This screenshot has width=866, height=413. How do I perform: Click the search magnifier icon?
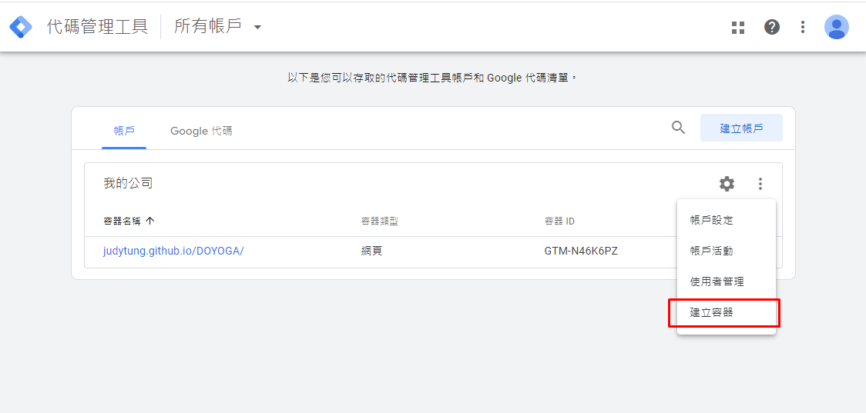point(678,128)
